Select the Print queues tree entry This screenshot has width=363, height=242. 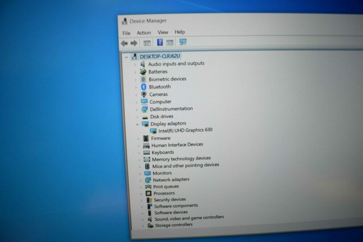(166, 186)
